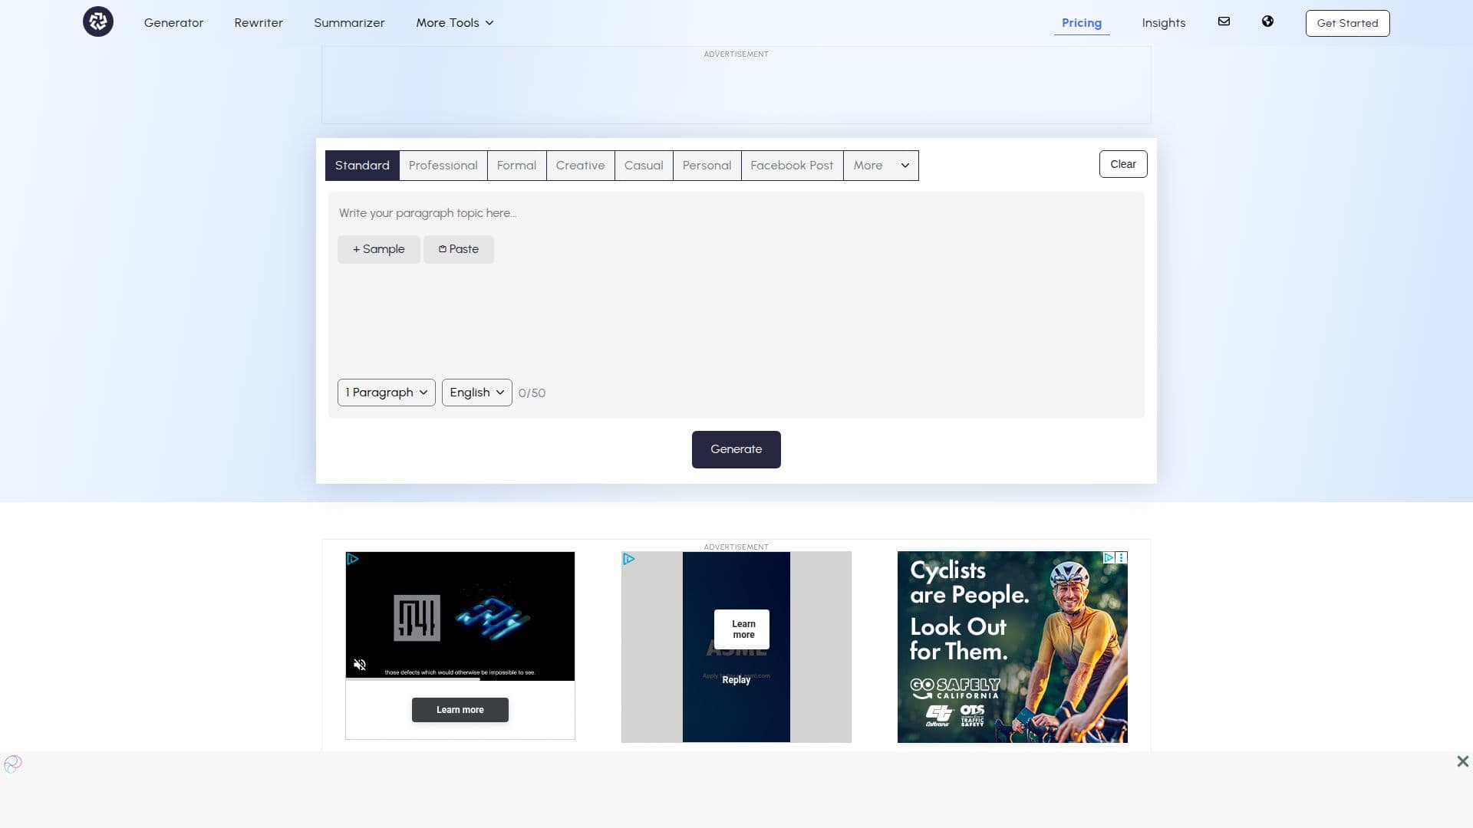Click AdChoices icon on middle ad
This screenshot has width=1473, height=828.
[x=628, y=559]
